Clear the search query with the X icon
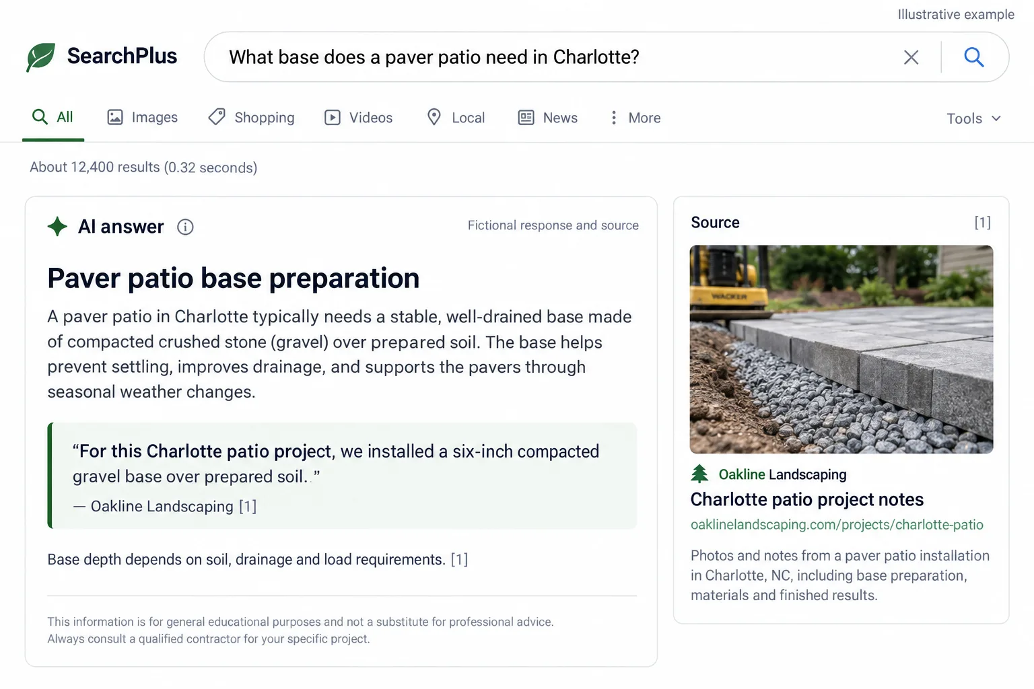The height and width of the screenshot is (689, 1034). tap(911, 57)
